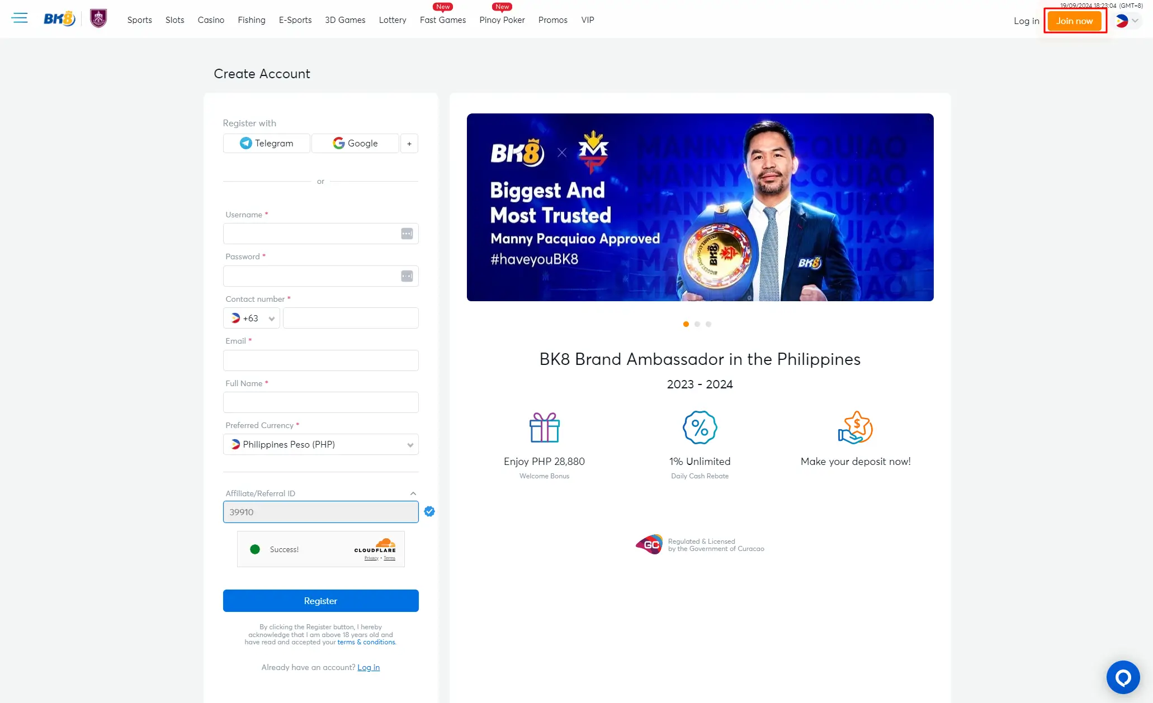The image size is (1153, 703).
Task: Click the blue verified checkmark beside referral ID
Action: 429,511
